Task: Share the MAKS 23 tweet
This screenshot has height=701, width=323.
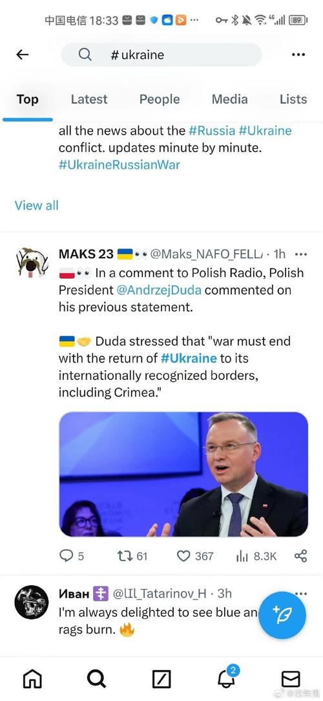Action: click(300, 556)
